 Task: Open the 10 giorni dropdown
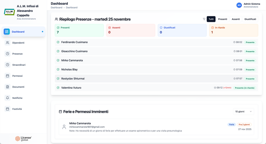pyautogui.click(x=244, y=112)
